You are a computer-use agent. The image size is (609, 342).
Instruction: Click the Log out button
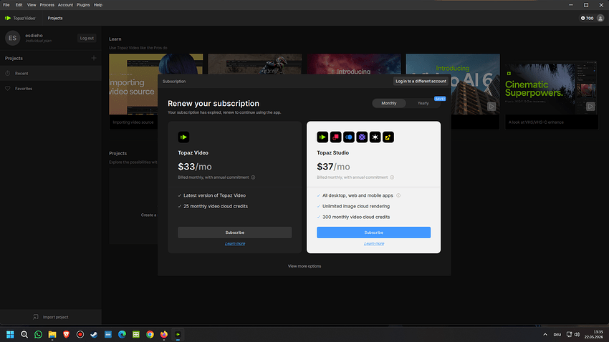(87, 38)
